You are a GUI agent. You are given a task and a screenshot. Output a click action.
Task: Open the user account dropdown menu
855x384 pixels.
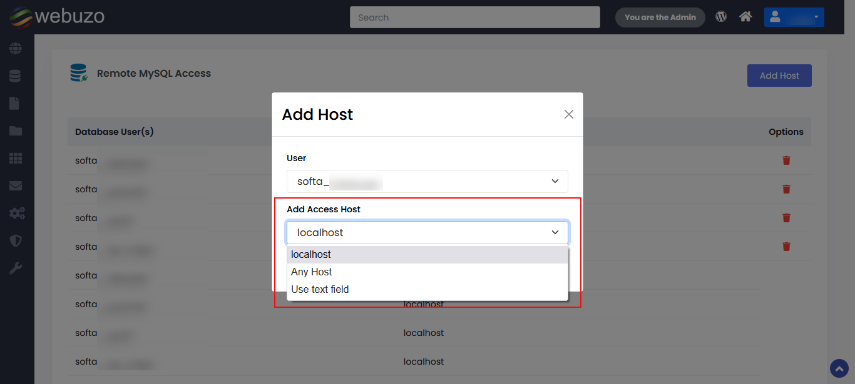click(x=794, y=17)
